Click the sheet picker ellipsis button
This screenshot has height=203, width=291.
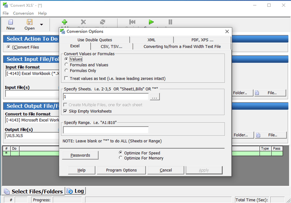(x=155, y=97)
